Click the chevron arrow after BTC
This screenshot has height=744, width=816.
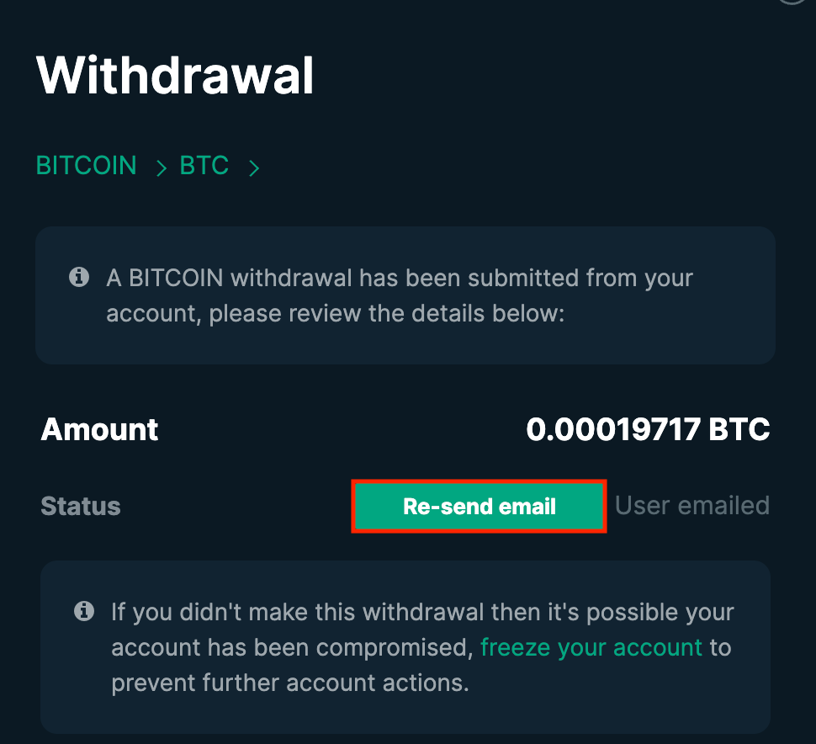(x=254, y=168)
